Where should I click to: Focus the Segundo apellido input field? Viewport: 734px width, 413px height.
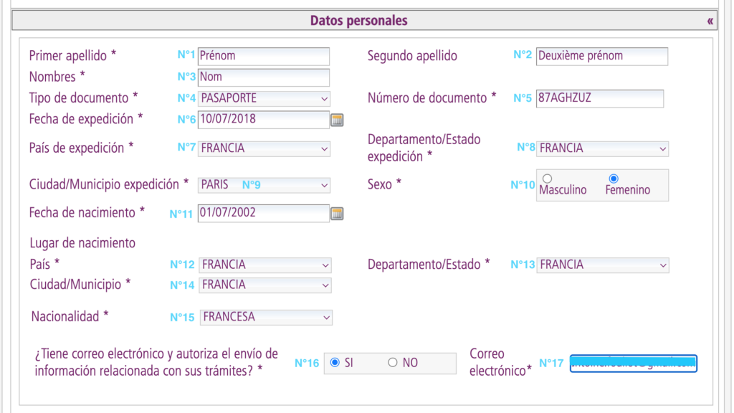pyautogui.click(x=602, y=56)
